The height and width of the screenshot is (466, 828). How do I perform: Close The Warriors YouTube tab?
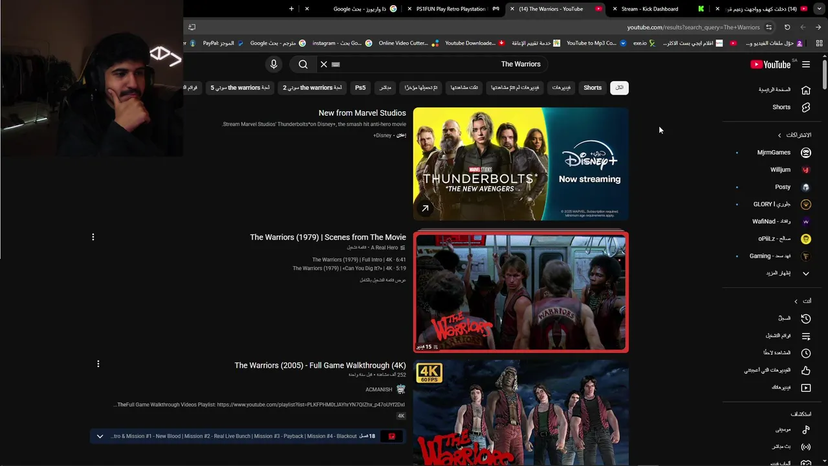click(512, 9)
